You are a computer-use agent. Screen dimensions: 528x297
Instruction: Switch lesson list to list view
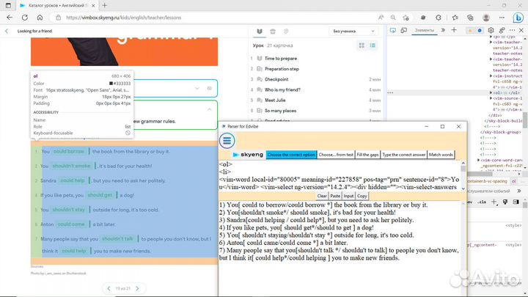pos(373,45)
